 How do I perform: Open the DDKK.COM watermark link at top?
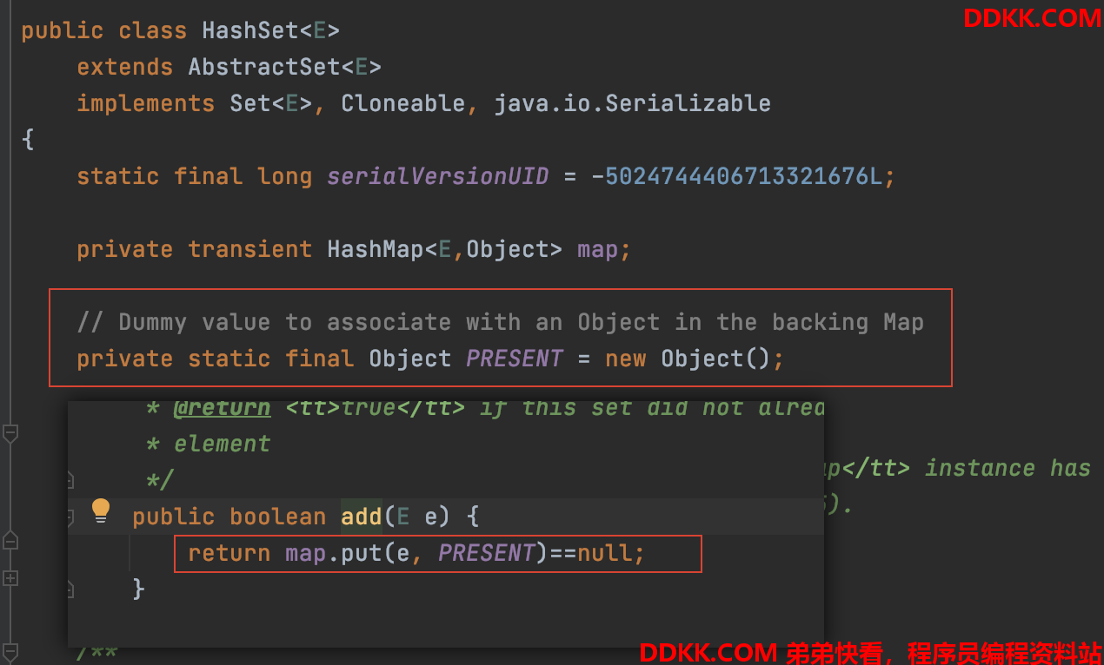tap(1032, 17)
